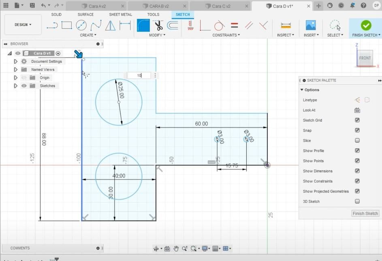This screenshot has width=382, height=261.
Task: Open the CREATE dropdown menu
Action: tap(88, 35)
